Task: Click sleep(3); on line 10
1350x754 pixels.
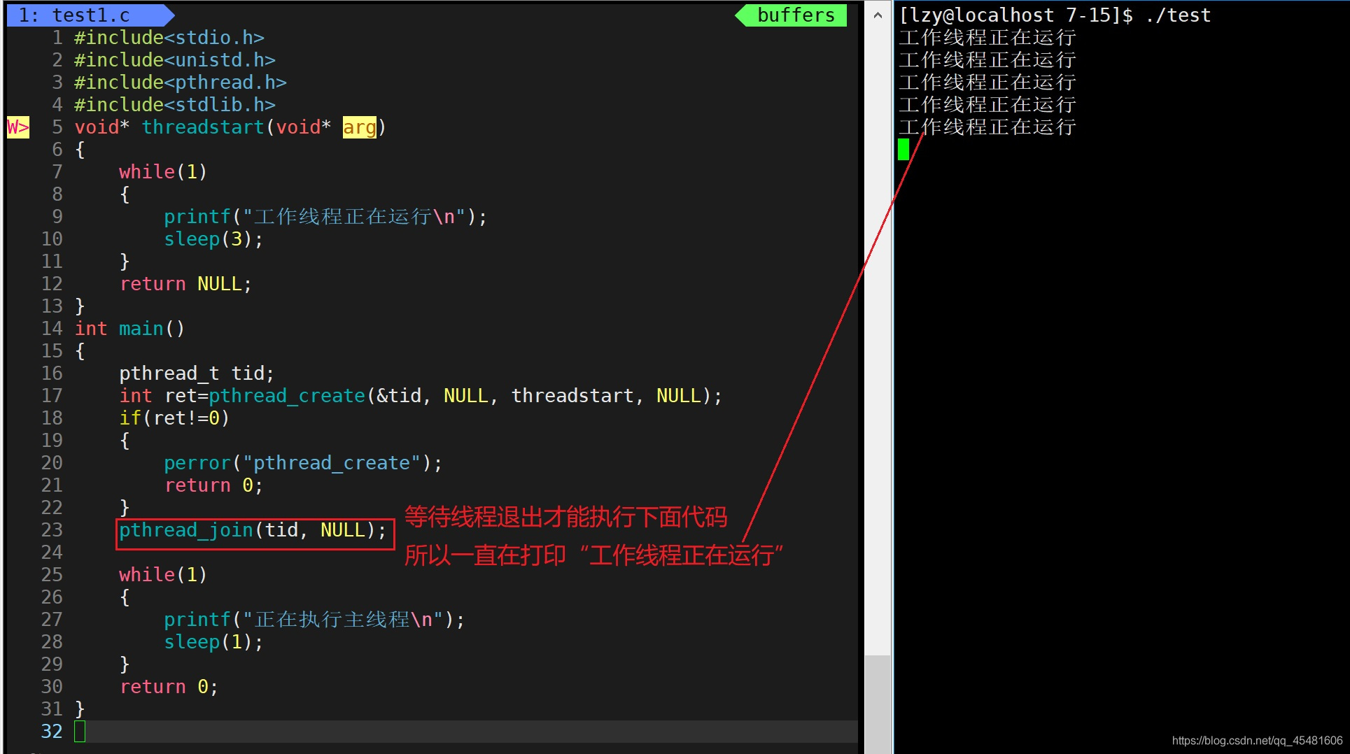Action: pyautogui.click(x=213, y=239)
